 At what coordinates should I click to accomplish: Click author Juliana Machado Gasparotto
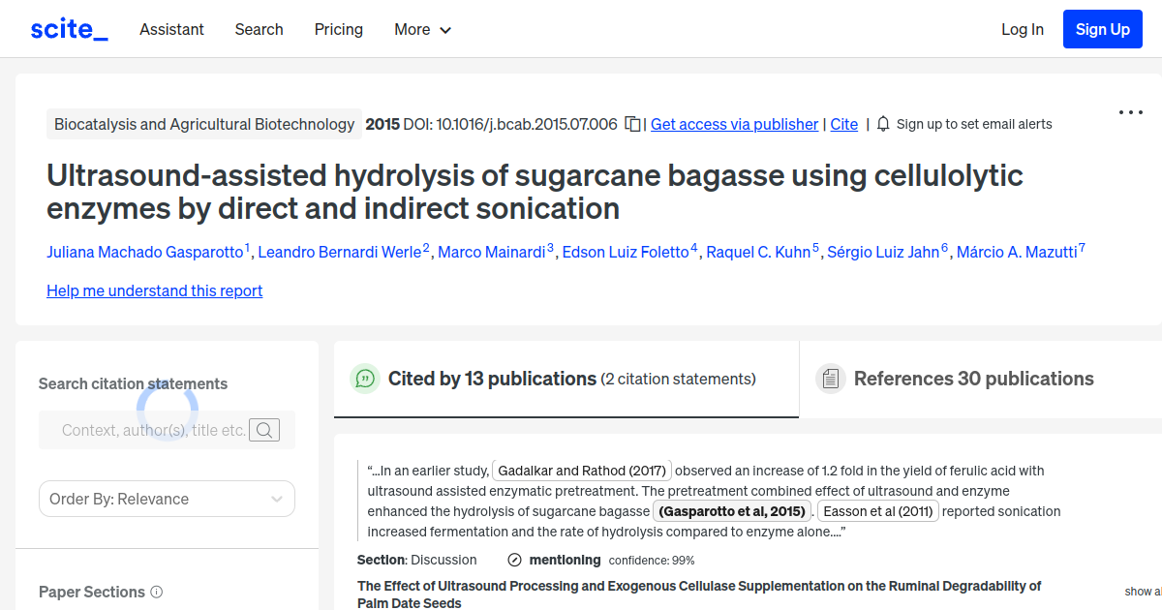(x=145, y=252)
